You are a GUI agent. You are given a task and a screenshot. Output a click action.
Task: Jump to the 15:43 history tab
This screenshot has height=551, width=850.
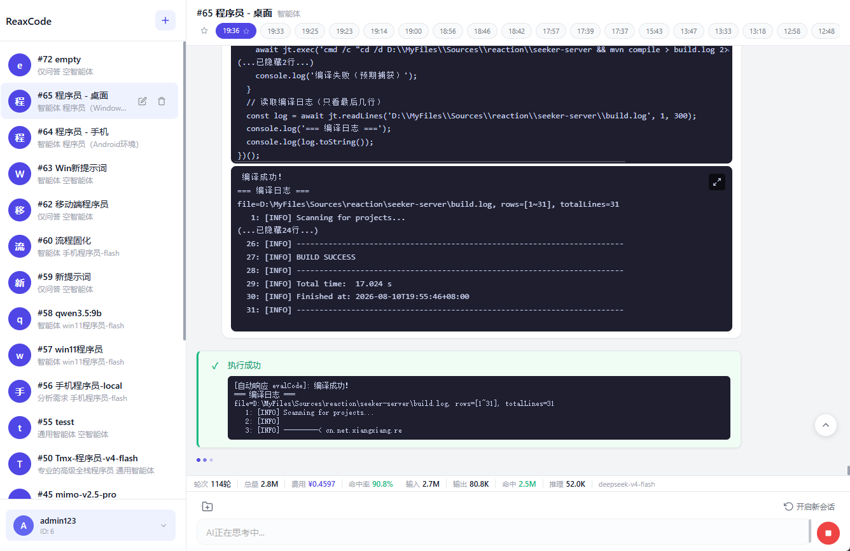point(654,31)
